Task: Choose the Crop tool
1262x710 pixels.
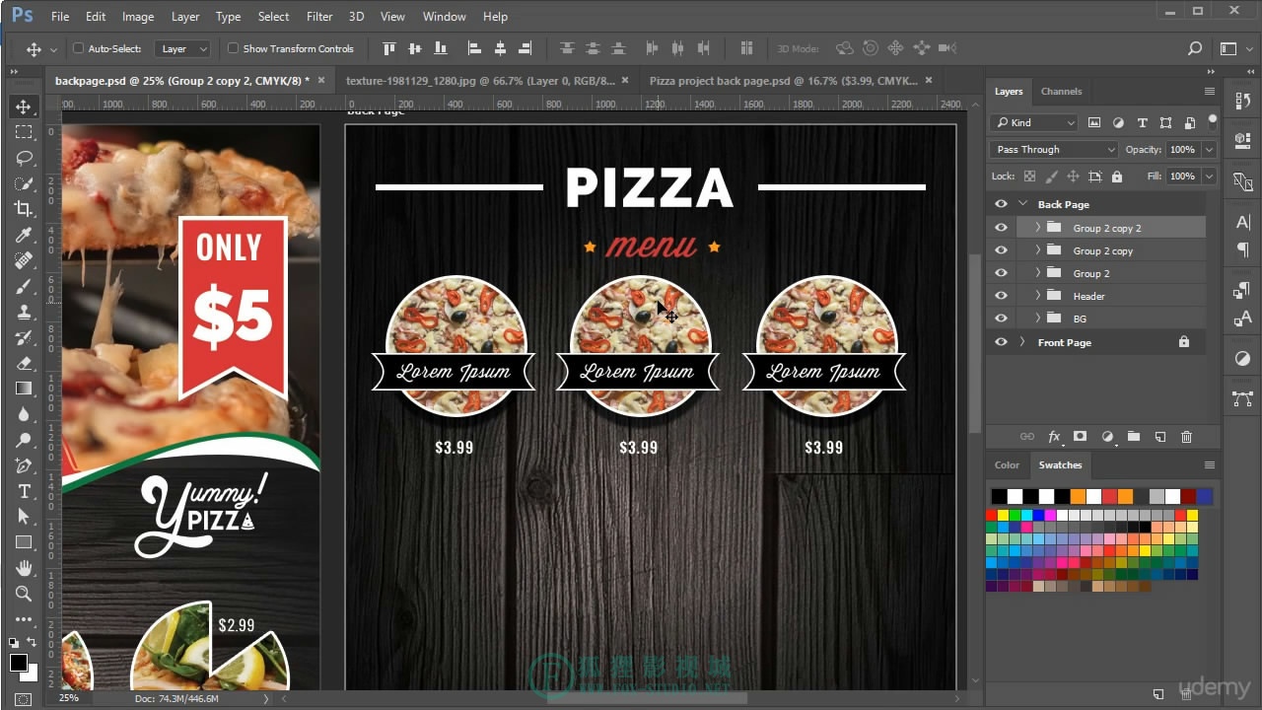Action: tap(24, 209)
